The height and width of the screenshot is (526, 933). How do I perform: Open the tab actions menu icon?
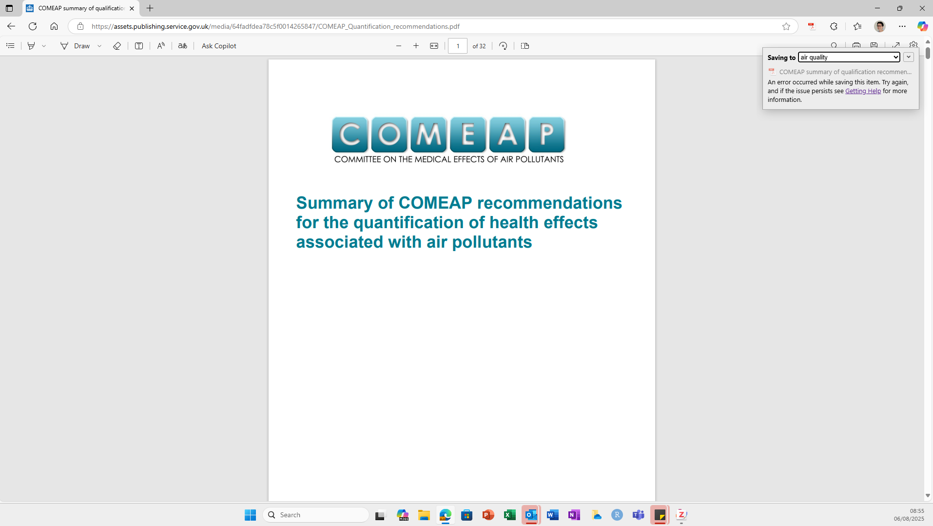pyautogui.click(x=9, y=8)
